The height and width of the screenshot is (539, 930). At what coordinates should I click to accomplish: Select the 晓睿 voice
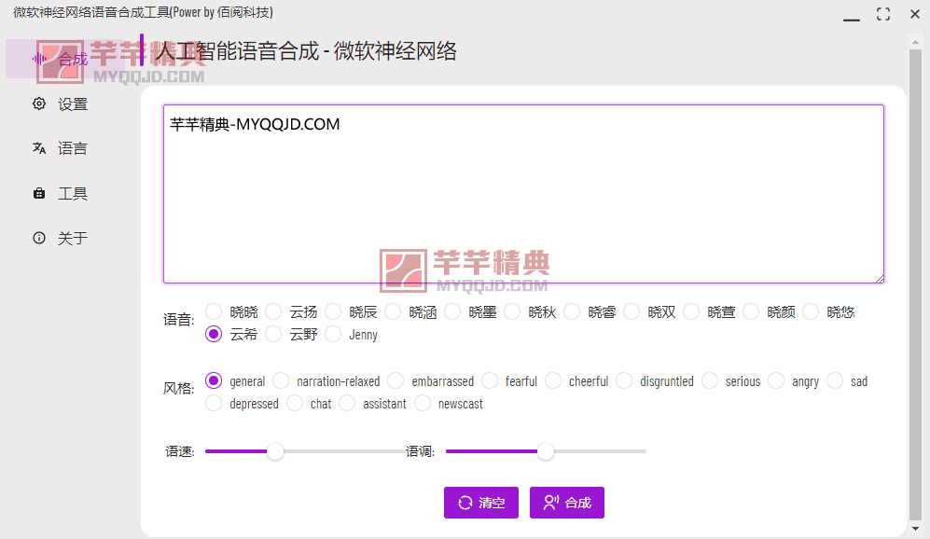pos(572,311)
